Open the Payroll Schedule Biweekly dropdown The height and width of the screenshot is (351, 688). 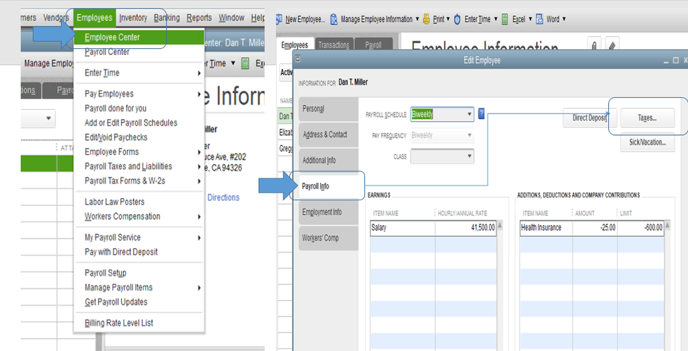click(x=469, y=114)
